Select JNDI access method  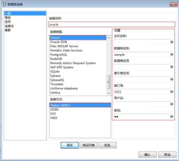click(80, 118)
